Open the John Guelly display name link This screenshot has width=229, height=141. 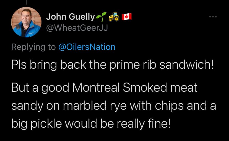tap(70, 17)
